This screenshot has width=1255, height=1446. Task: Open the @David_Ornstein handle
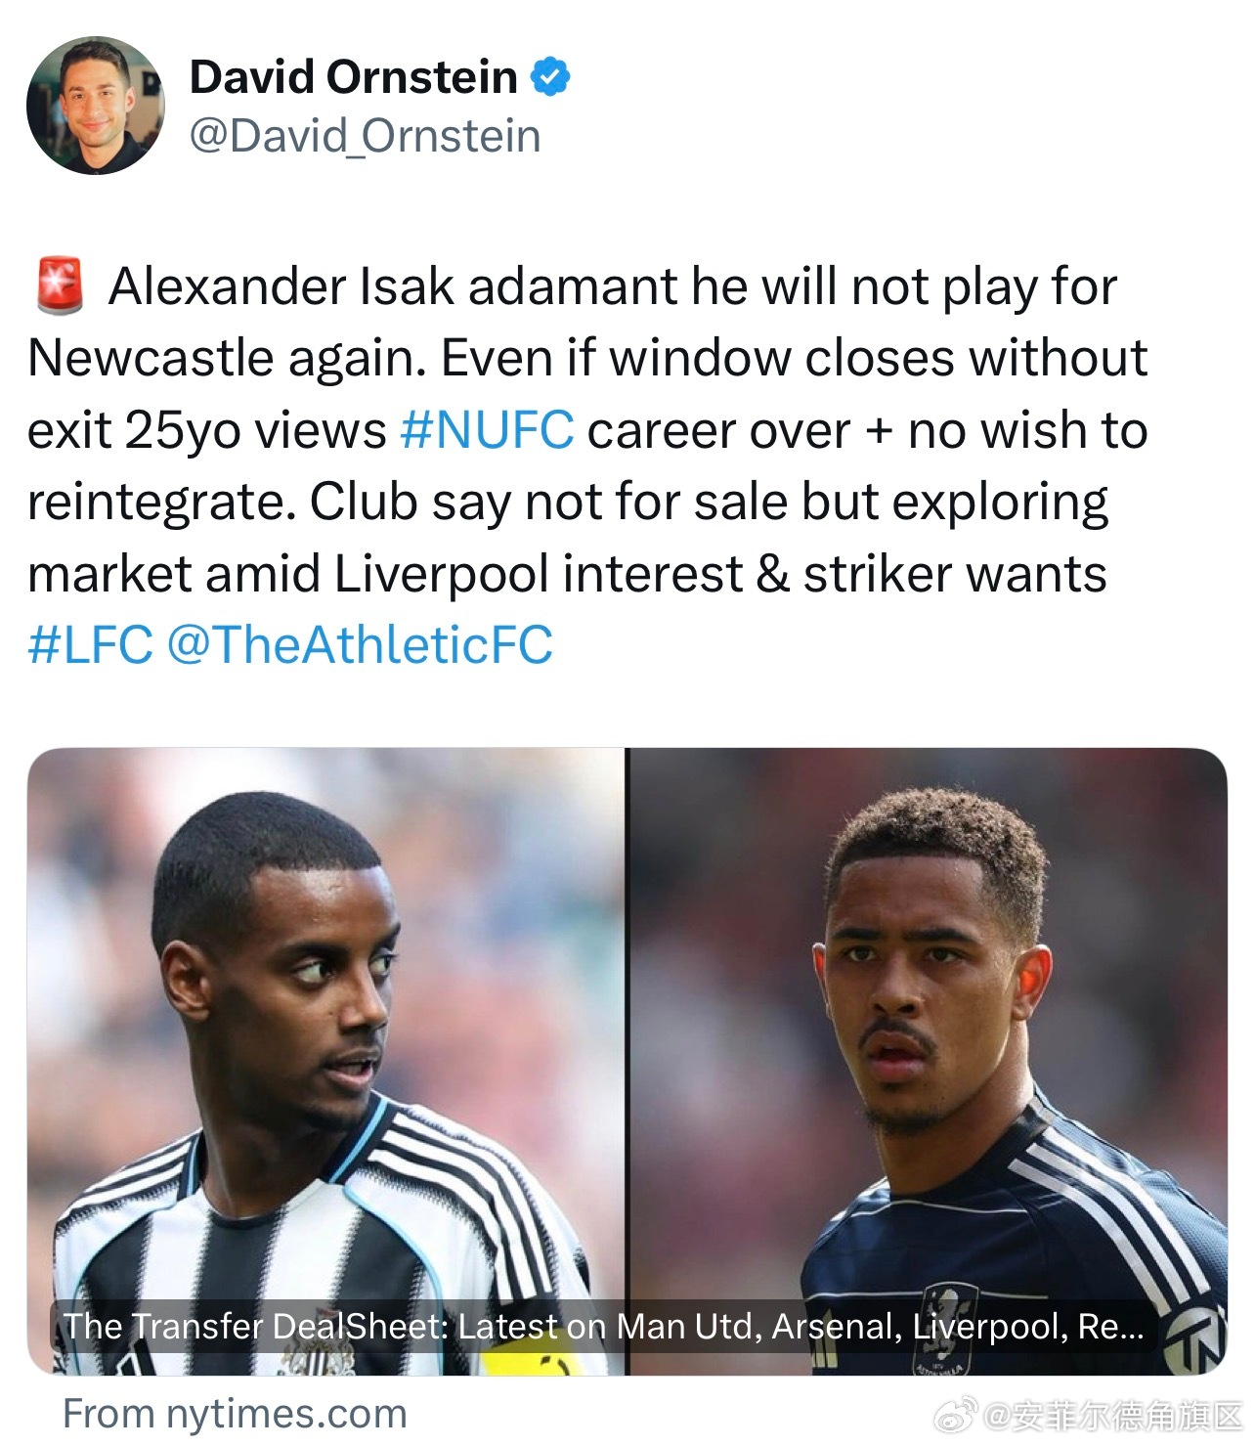pyautogui.click(x=365, y=136)
